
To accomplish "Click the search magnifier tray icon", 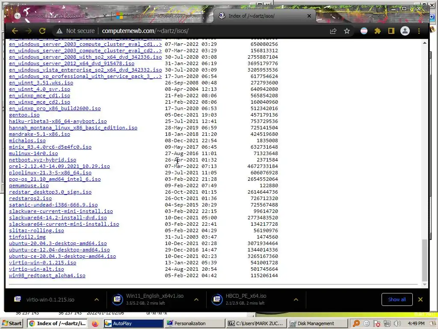I will 356,323.
